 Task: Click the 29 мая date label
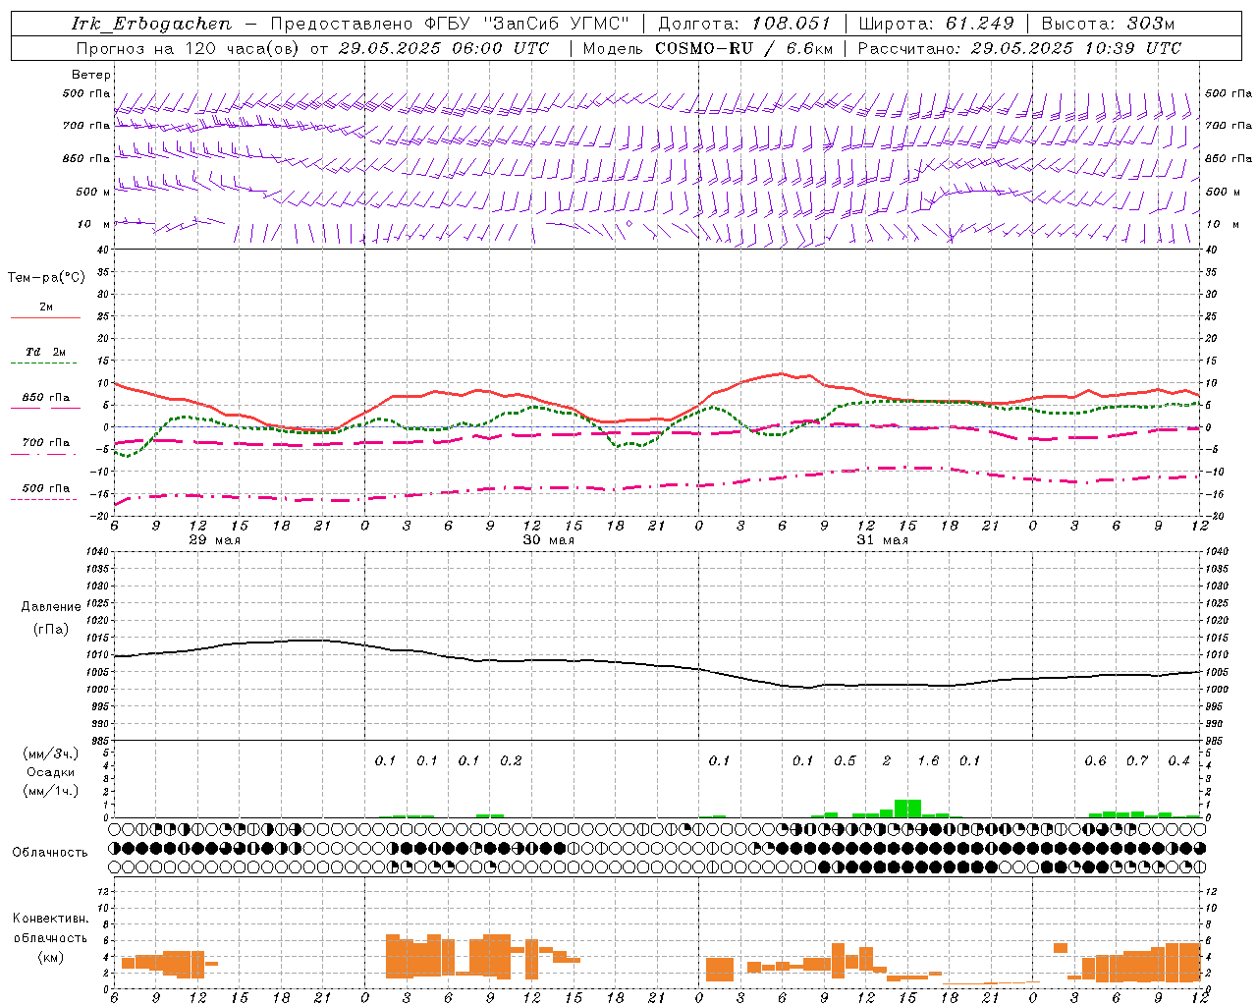[x=215, y=539]
